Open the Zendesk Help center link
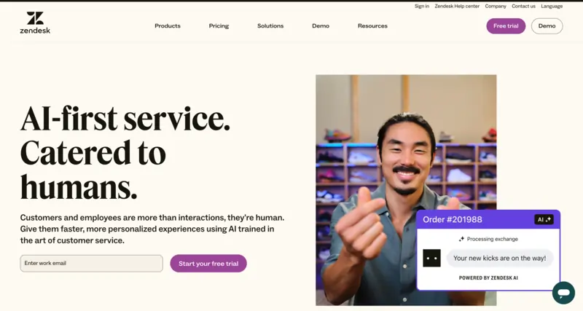Viewport: 583px width, 311px height. 457,7
